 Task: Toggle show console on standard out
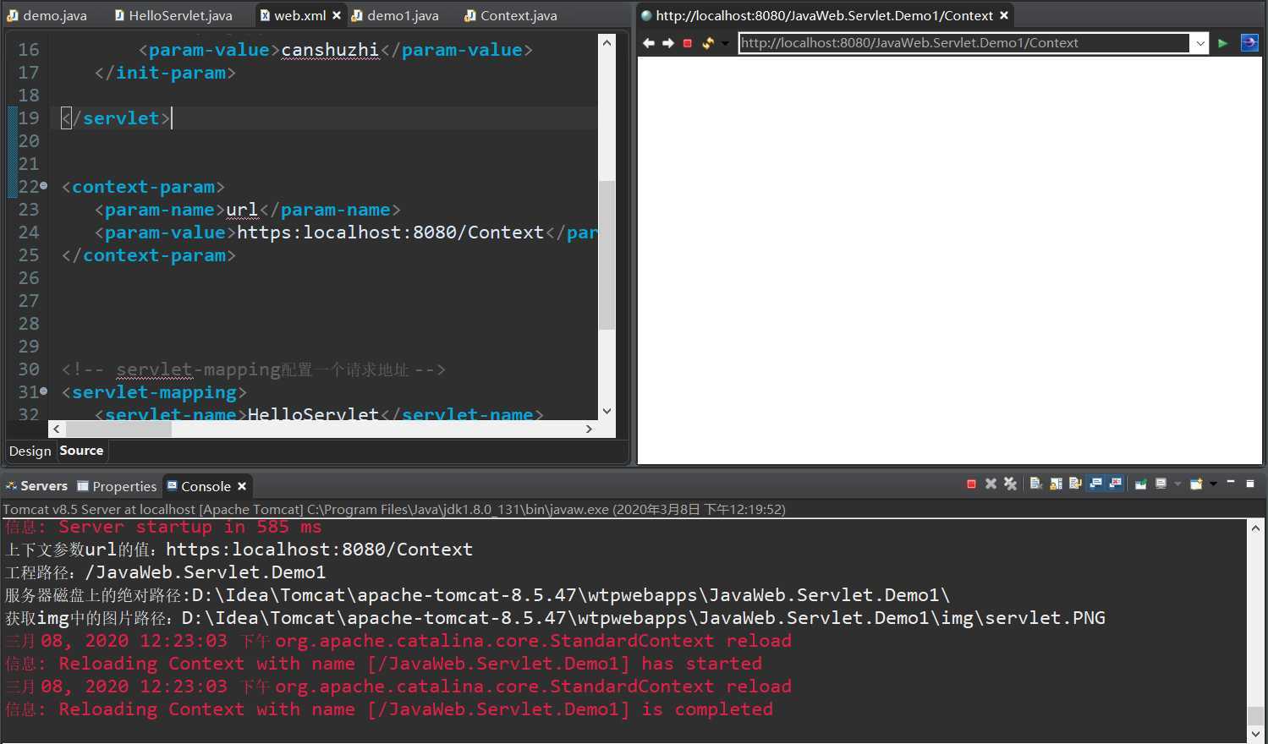point(1096,484)
